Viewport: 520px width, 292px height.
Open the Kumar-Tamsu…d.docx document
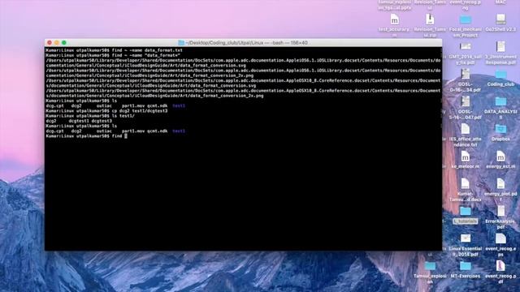pyautogui.click(x=466, y=184)
